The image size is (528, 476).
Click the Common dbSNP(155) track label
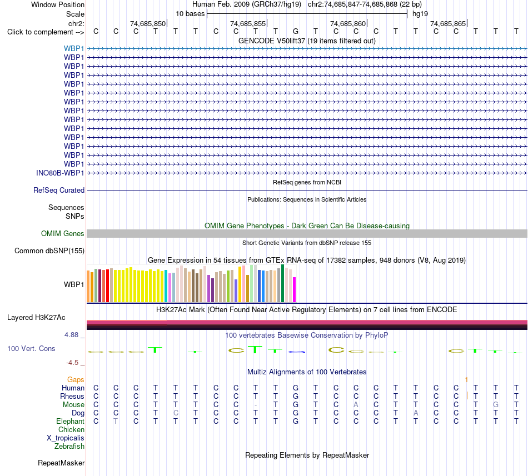point(49,251)
